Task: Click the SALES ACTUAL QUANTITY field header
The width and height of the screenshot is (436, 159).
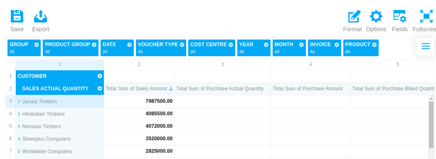Action: click(55, 89)
